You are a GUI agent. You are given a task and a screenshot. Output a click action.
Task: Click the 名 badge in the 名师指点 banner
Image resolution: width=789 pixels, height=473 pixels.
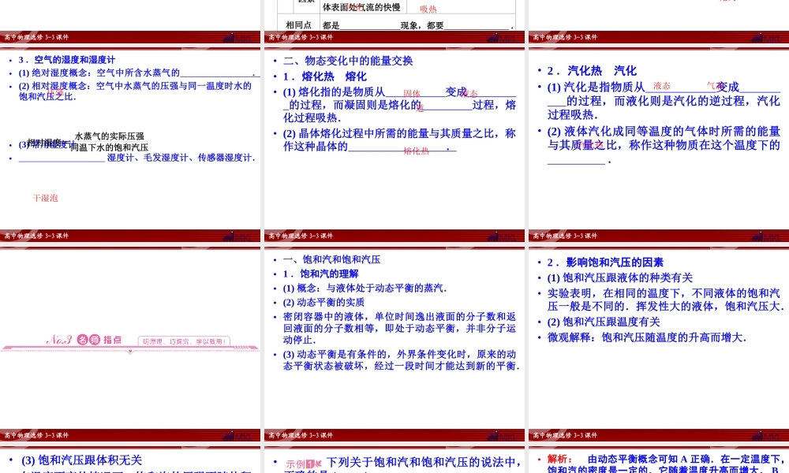coord(81,341)
